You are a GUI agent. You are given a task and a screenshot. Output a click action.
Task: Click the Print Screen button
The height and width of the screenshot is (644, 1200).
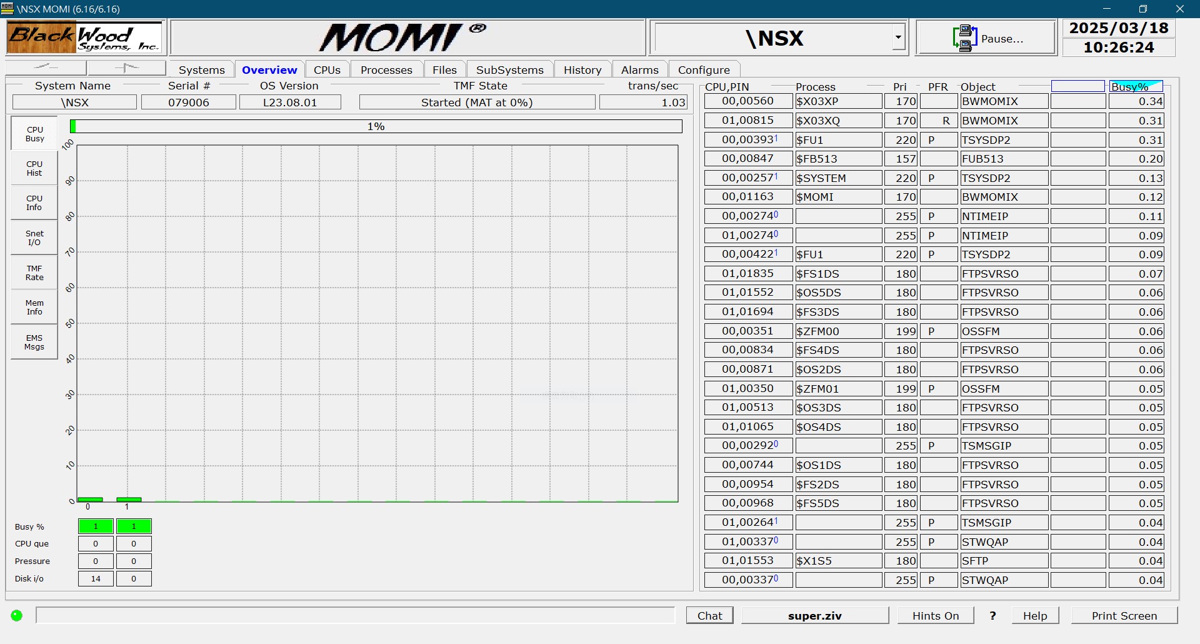tap(1124, 615)
